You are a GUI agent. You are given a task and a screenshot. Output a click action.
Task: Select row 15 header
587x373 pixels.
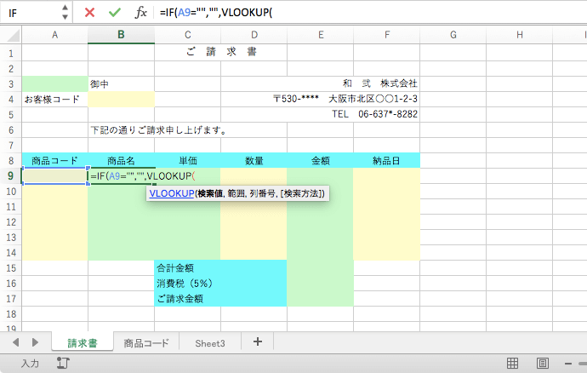(x=11, y=268)
